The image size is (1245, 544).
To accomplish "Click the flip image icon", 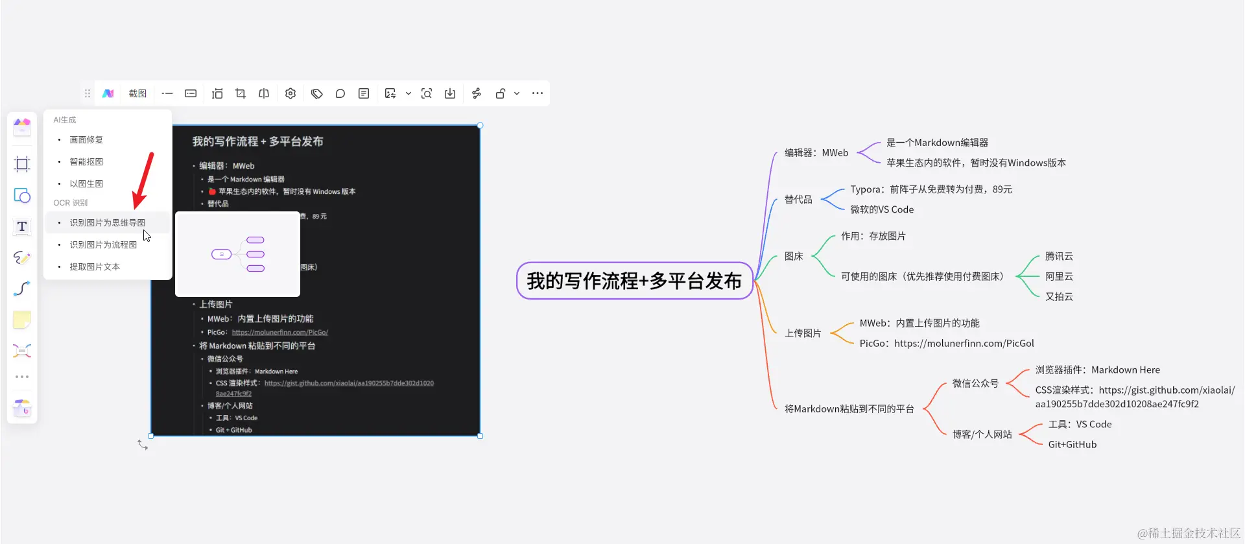I will [x=264, y=93].
